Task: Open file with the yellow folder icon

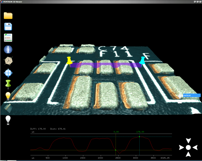Action: (8, 16)
